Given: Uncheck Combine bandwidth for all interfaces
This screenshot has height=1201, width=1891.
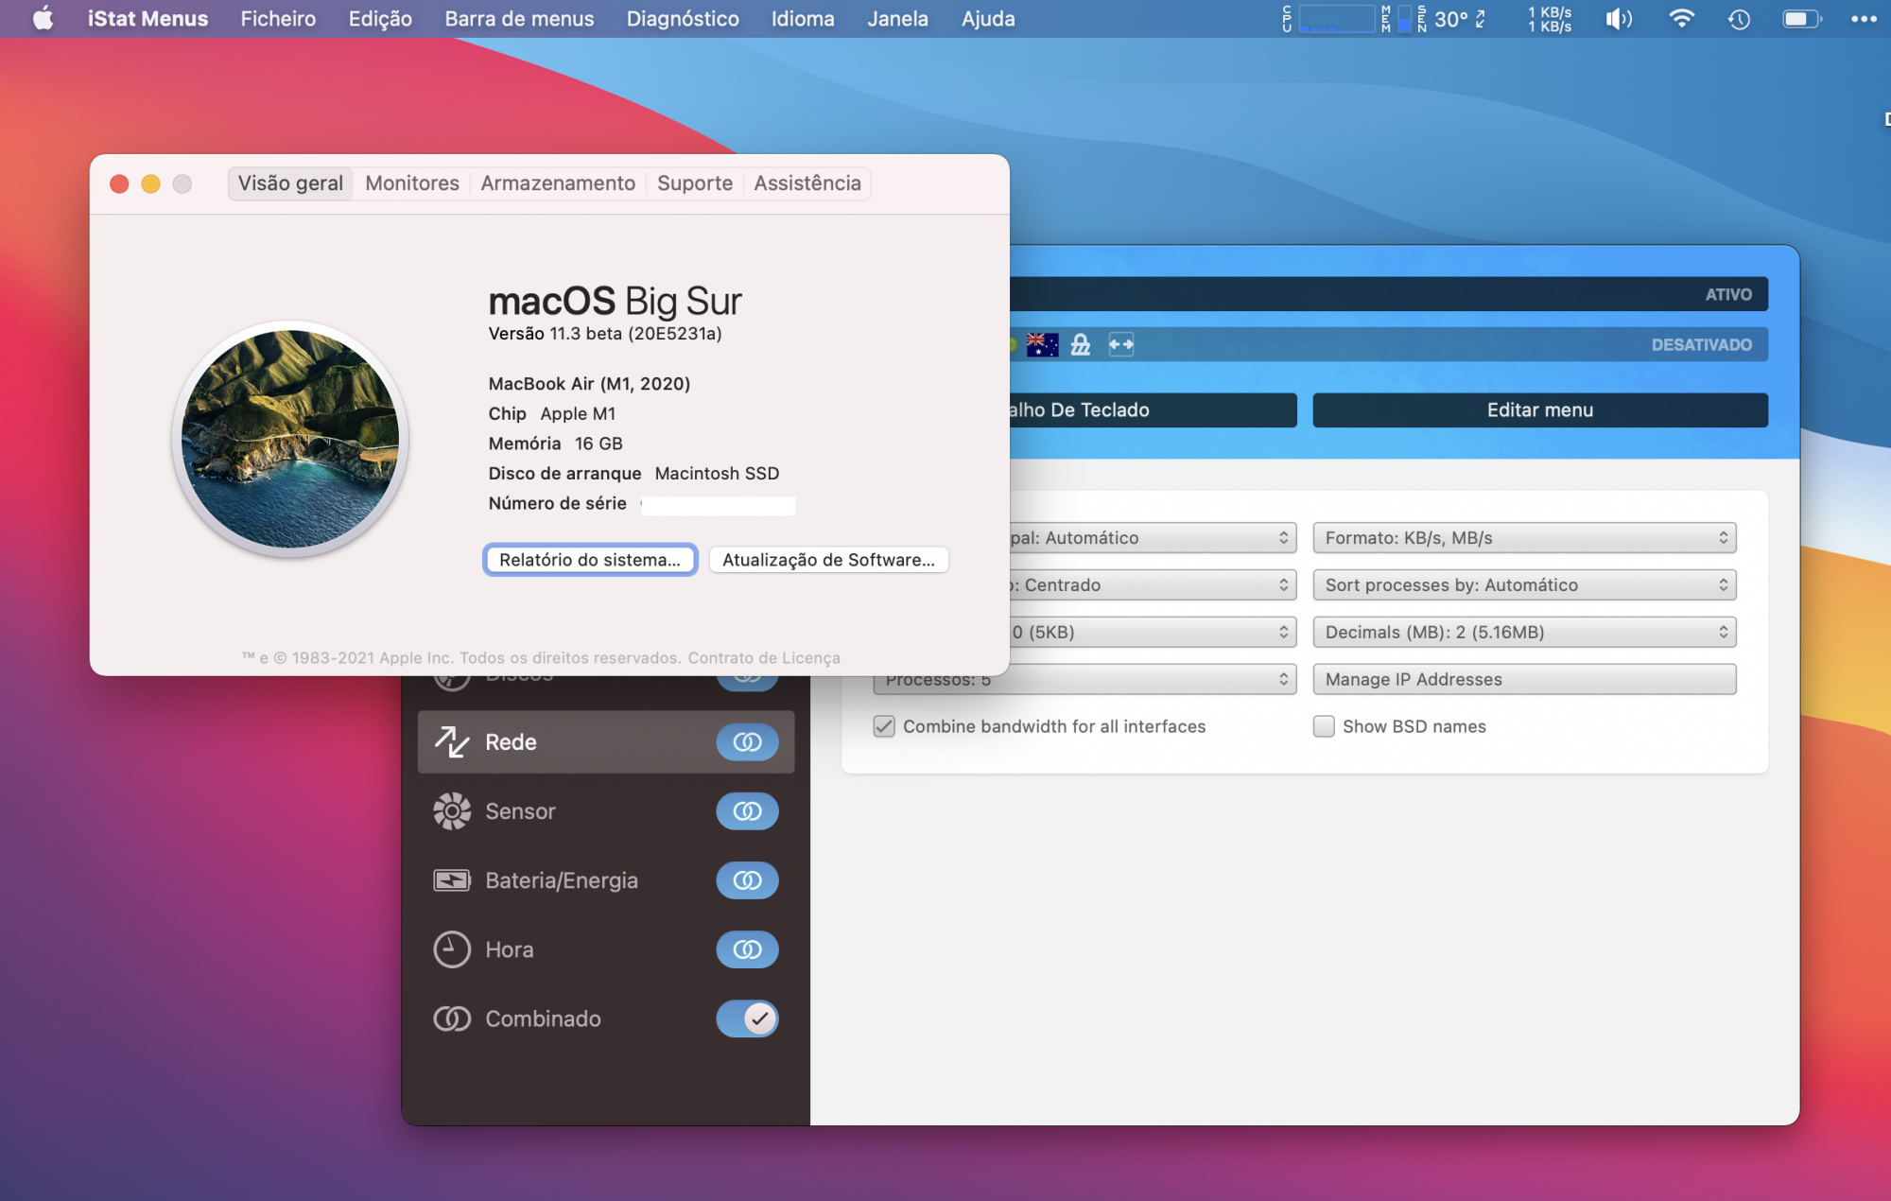Looking at the screenshot, I should [884, 726].
